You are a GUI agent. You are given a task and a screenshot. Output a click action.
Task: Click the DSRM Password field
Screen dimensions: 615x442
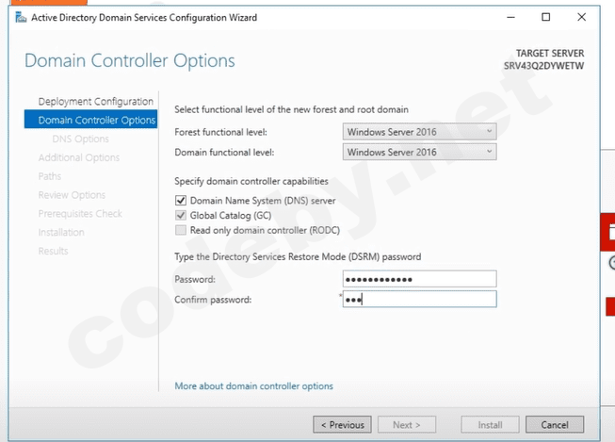(x=419, y=279)
